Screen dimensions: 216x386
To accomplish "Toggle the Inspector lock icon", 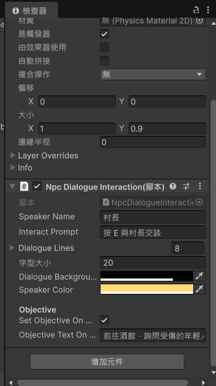I will tap(196, 10).
